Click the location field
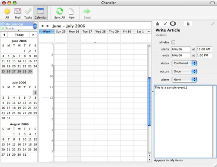The image size is (217, 167). [161, 35]
